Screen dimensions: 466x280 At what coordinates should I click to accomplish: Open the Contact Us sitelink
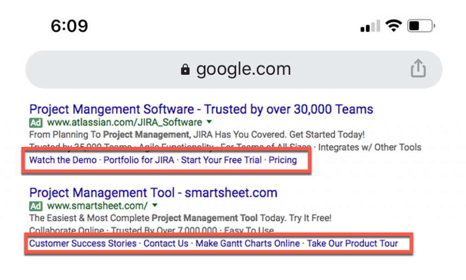pyautogui.click(x=166, y=244)
